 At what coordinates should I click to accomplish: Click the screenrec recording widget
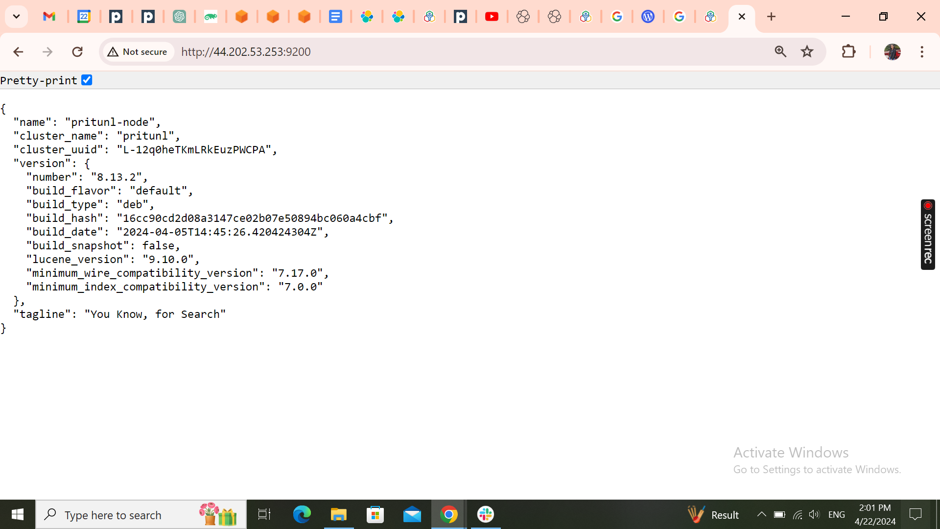click(x=928, y=235)
